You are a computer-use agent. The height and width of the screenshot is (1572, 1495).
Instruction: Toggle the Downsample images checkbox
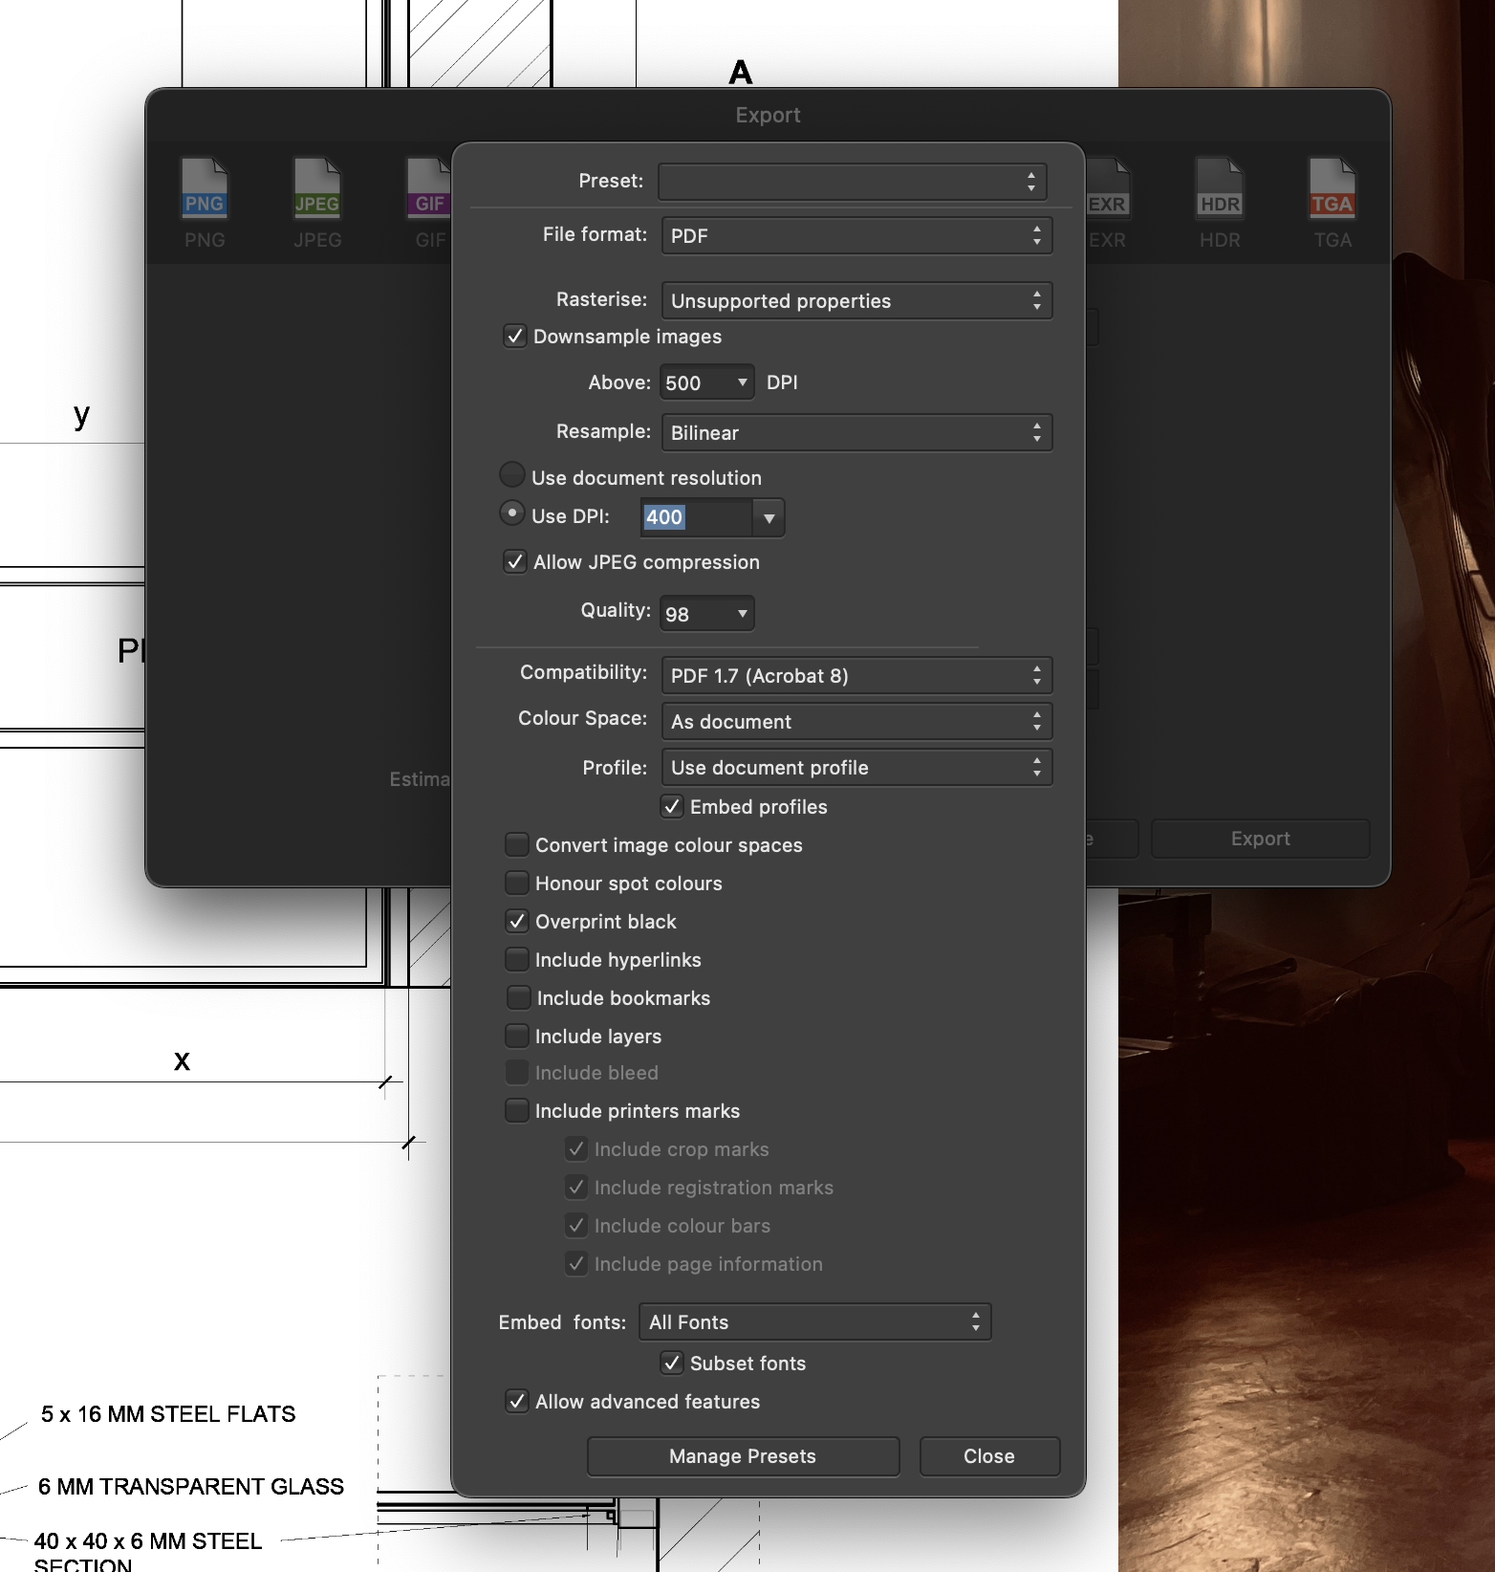515,337
